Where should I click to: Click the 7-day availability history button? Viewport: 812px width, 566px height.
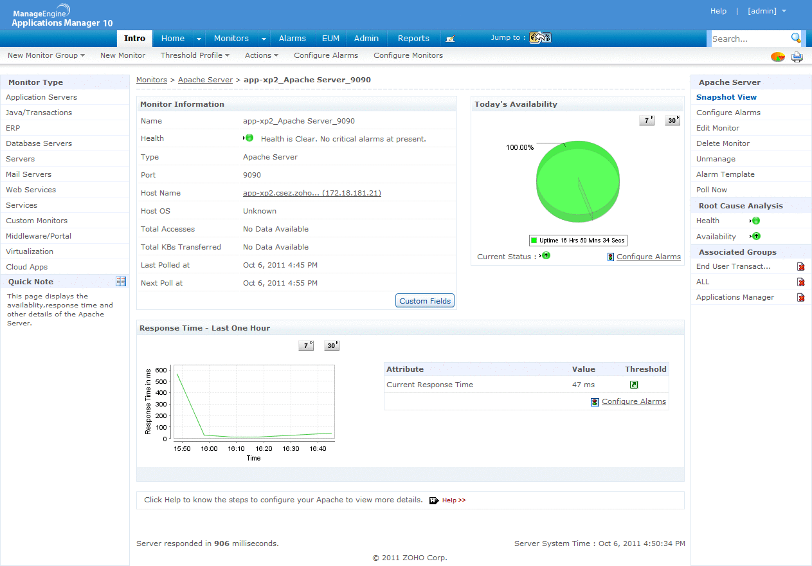[646, 120]
